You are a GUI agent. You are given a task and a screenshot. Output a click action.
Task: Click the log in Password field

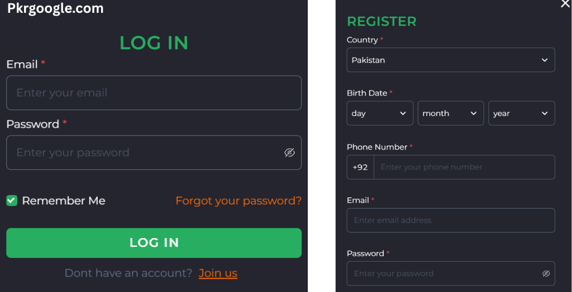point(145,153)
